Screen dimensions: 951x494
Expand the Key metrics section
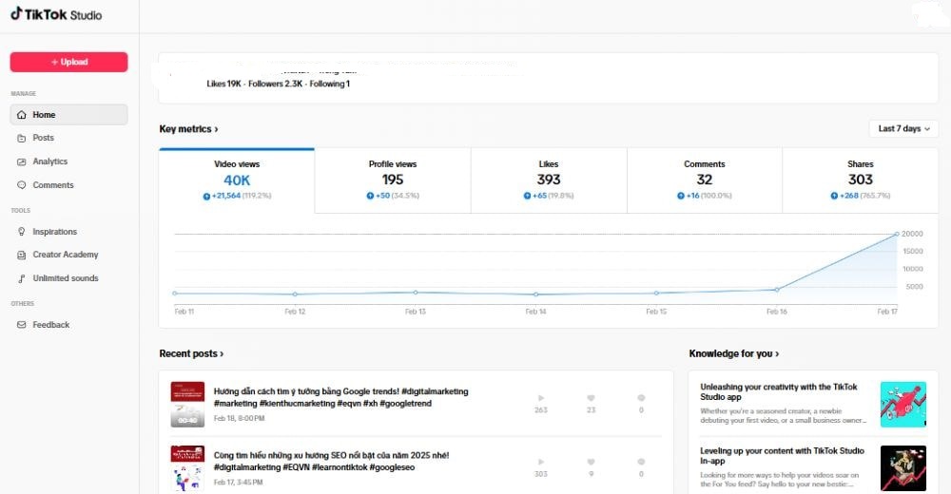[188, 129]
